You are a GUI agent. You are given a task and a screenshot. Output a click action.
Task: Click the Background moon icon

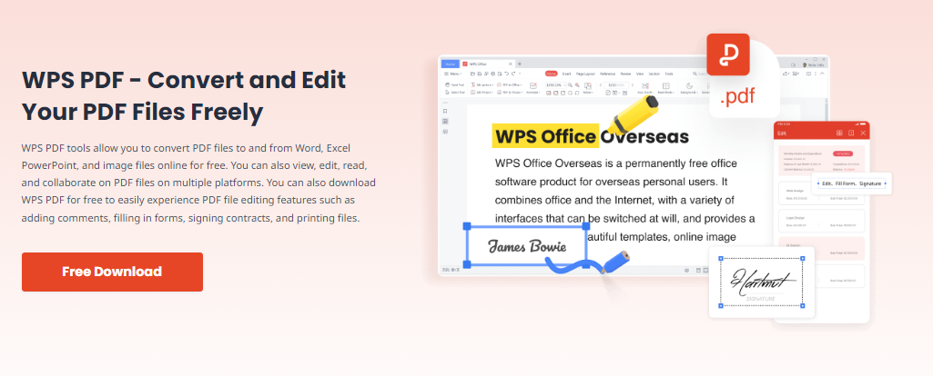pyautogui.click(x=689, y=87)
